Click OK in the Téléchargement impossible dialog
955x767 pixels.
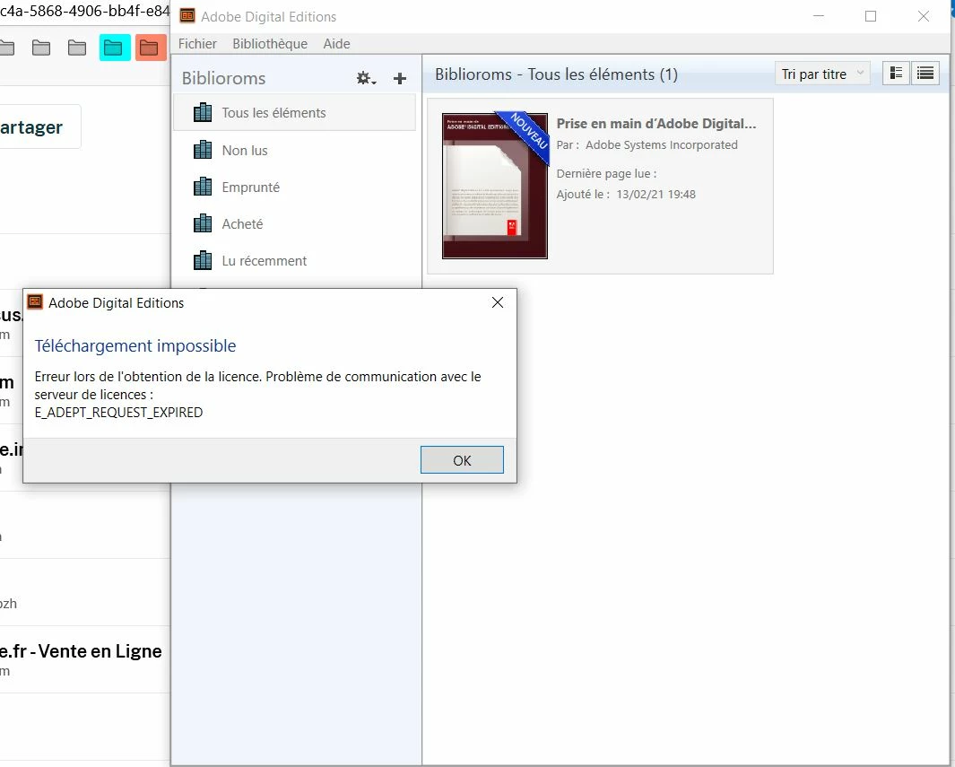tap(462, 460)
